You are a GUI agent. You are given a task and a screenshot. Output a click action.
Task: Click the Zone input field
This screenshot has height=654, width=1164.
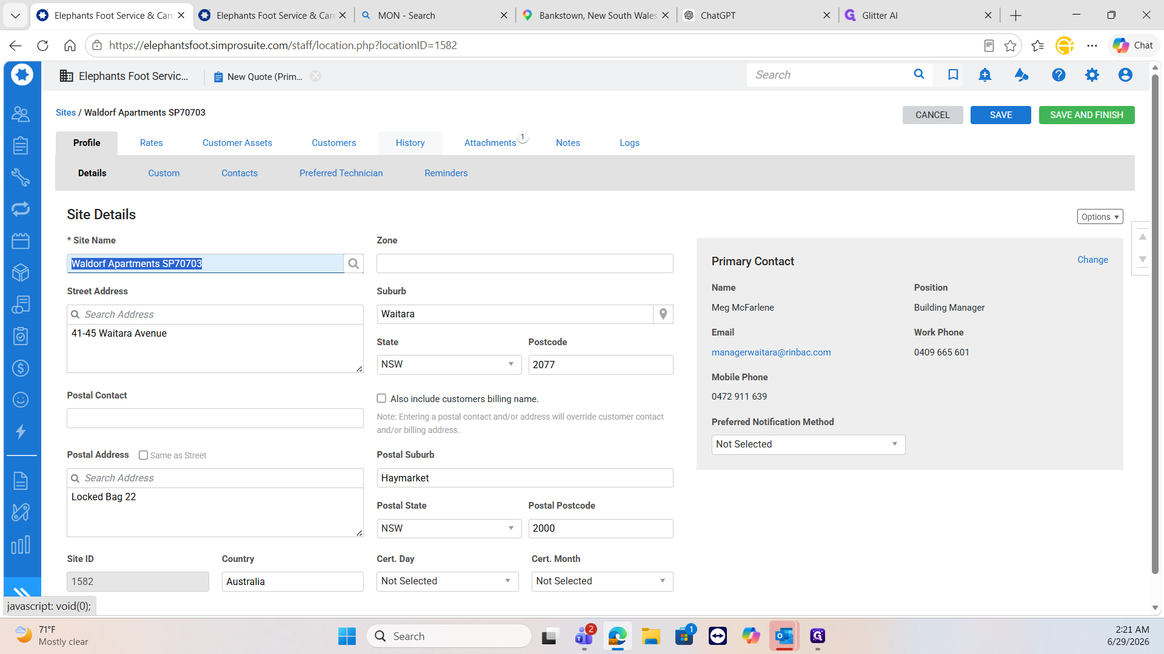(x=525, y=263)
